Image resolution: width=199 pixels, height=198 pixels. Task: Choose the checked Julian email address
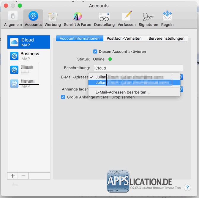(134, 77)
